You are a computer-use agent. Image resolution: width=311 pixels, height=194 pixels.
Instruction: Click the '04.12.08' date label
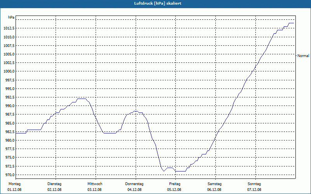[x=135, y=190]
